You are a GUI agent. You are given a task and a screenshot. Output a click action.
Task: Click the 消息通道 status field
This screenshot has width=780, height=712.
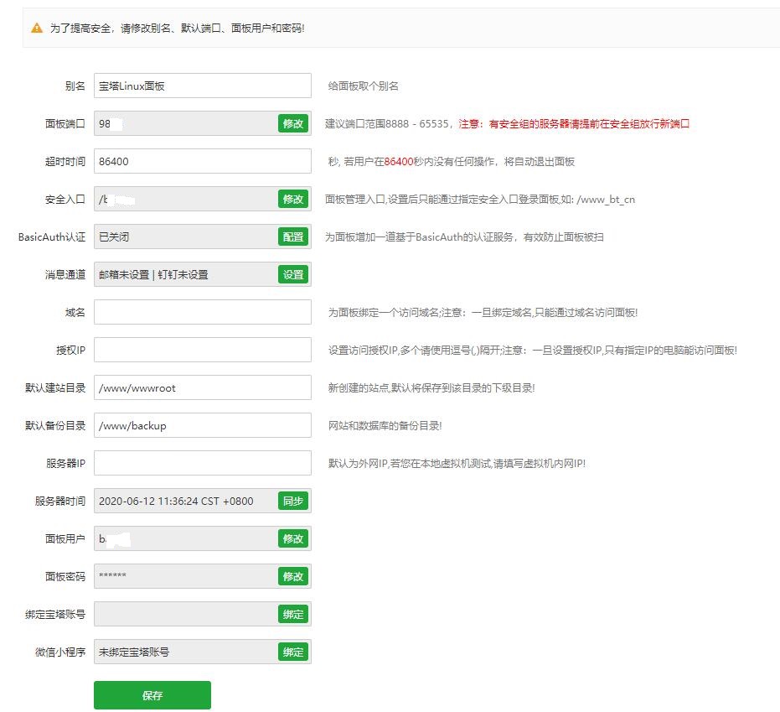pos(184,275)
